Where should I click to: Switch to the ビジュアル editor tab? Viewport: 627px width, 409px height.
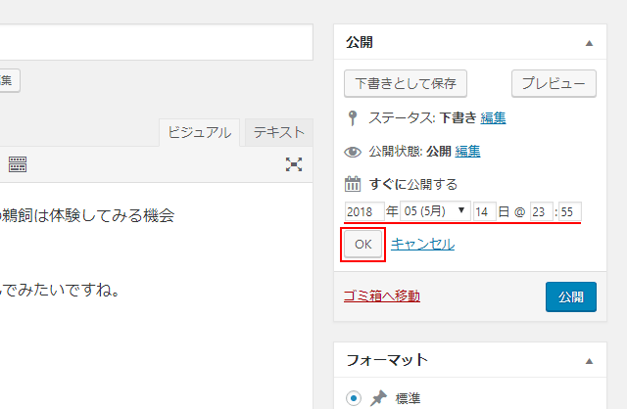[199, 132]
